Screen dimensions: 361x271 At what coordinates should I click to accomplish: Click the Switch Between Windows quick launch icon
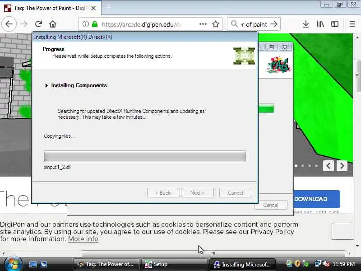click(43, 264)
